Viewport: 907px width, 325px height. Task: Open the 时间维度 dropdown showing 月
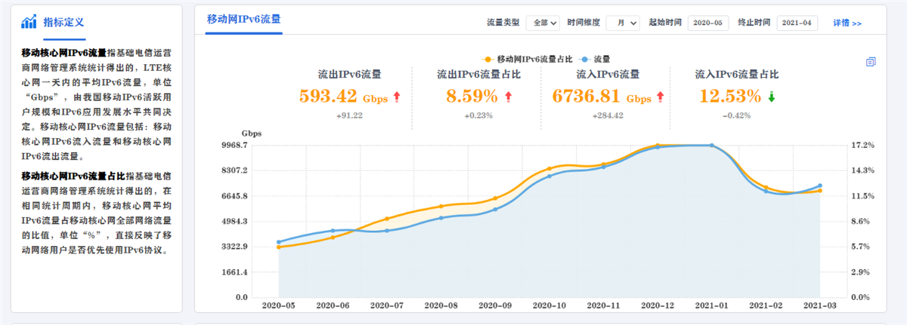click(623, 23)
